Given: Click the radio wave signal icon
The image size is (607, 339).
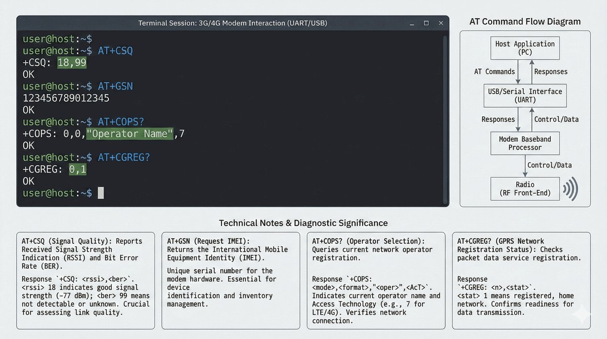Looking at the screenshot, I should pos(570,189).
